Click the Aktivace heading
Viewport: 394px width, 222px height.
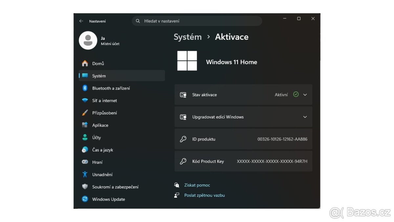pos(232,37)
